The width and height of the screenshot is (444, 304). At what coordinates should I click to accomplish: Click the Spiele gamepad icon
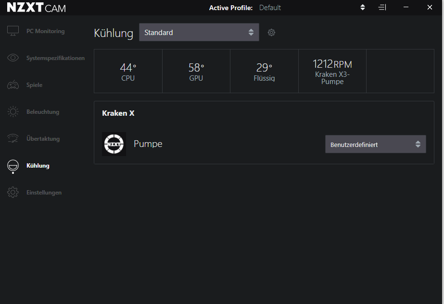(x=13, y=85)
